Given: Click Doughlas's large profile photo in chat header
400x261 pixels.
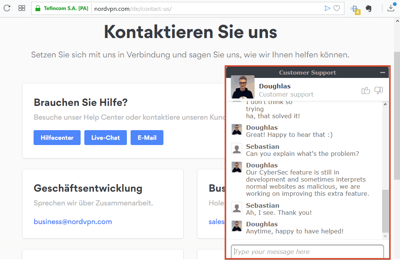Looking at the screenshot, I should click(243, 87).
